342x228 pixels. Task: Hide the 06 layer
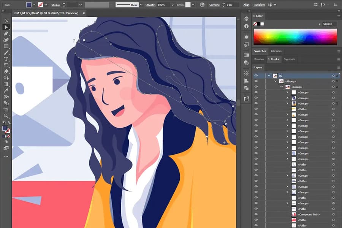[256, 75]
